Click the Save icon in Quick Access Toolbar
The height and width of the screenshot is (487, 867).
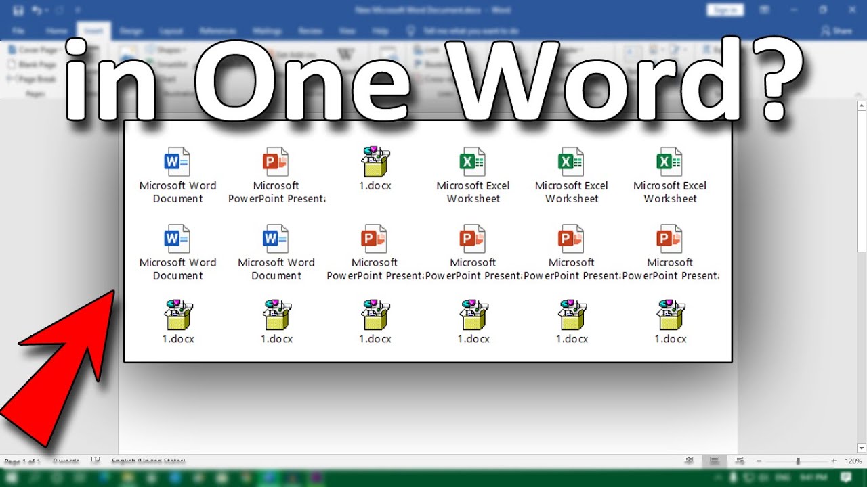click(18, 10)
